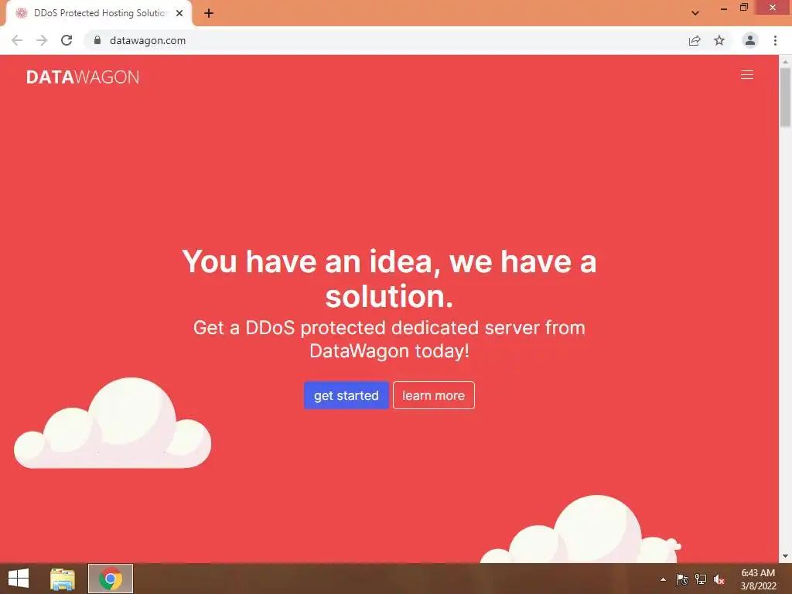Click the page scrollbar thumb
Screen dimensions: 792x594
click(x=785, y=97)
